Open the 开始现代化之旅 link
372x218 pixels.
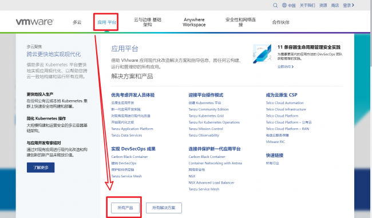(122, 122)
